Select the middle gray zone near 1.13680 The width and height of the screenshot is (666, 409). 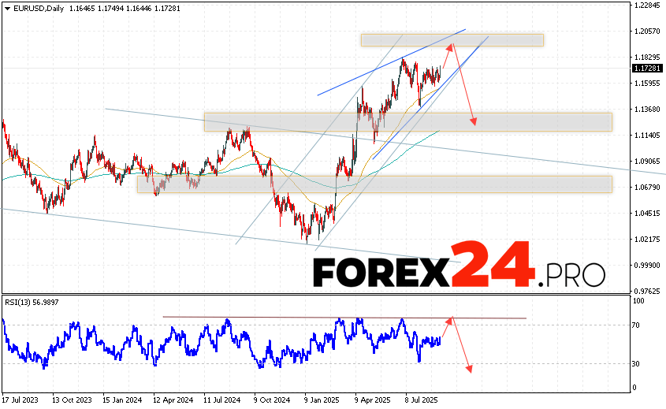click(x=407, y=121)
